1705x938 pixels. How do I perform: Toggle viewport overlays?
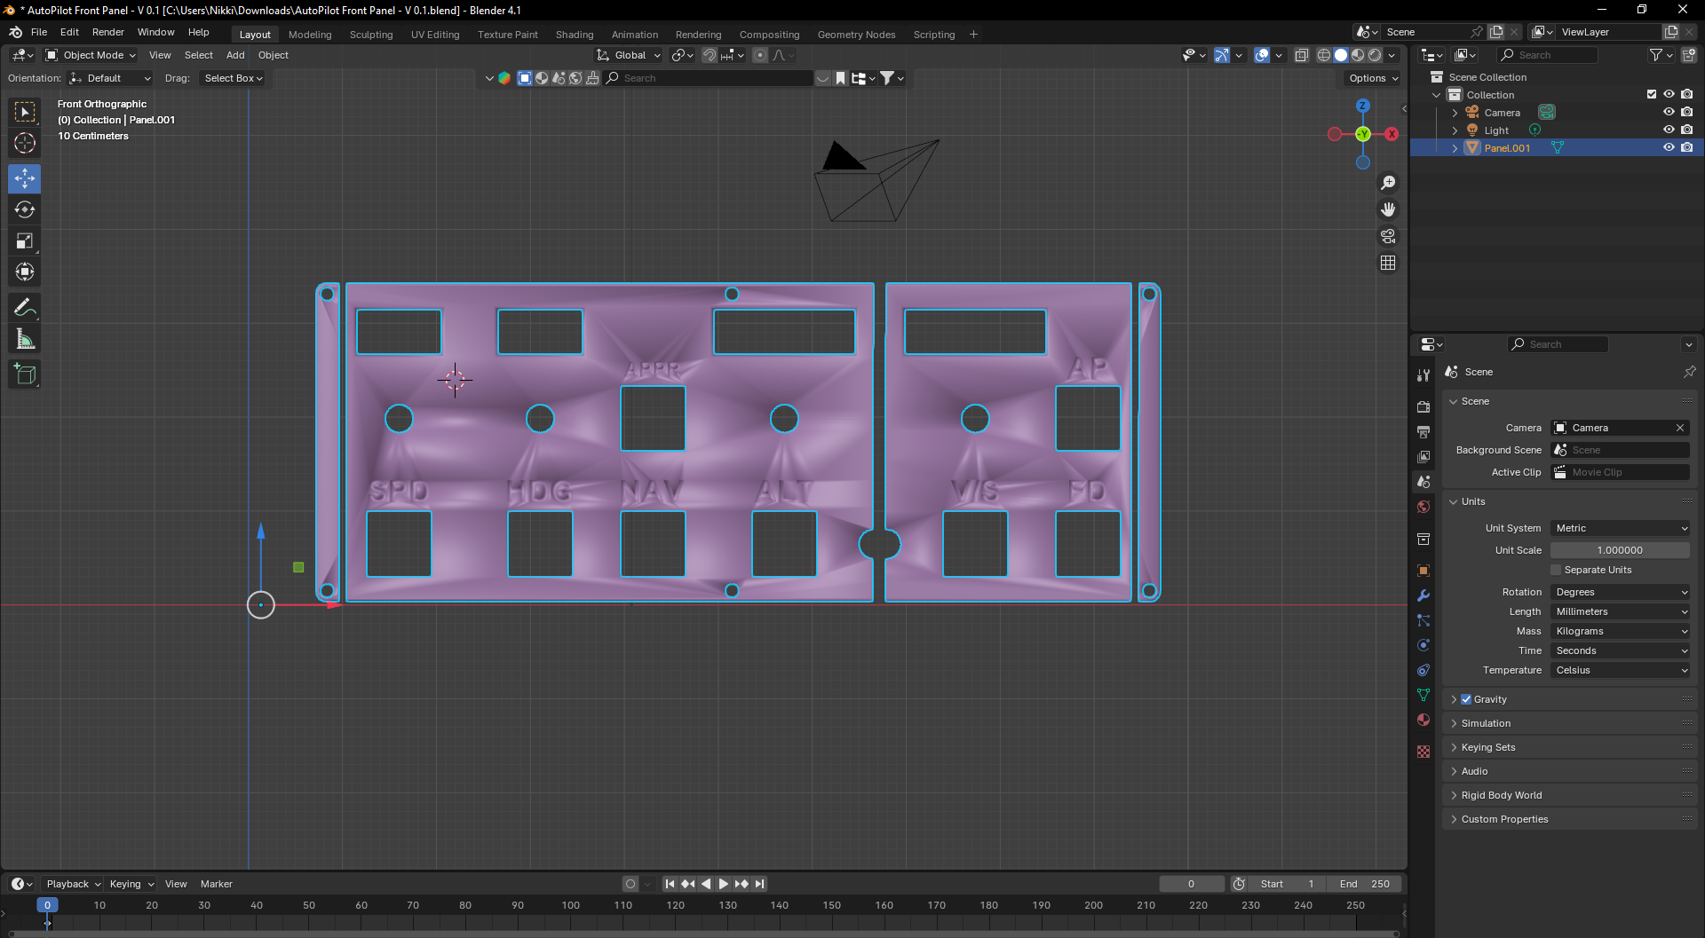click(x=1262, y=55)
